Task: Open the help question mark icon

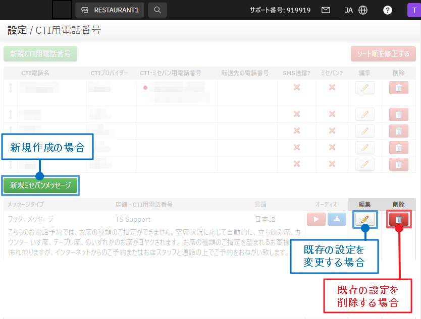Action: coord(388,10)
